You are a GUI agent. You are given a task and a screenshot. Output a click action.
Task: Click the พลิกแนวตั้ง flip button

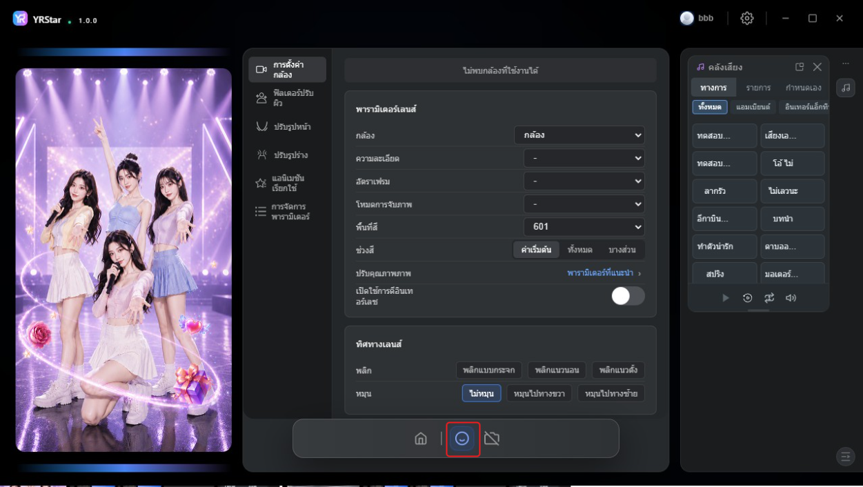click(618, 370)
